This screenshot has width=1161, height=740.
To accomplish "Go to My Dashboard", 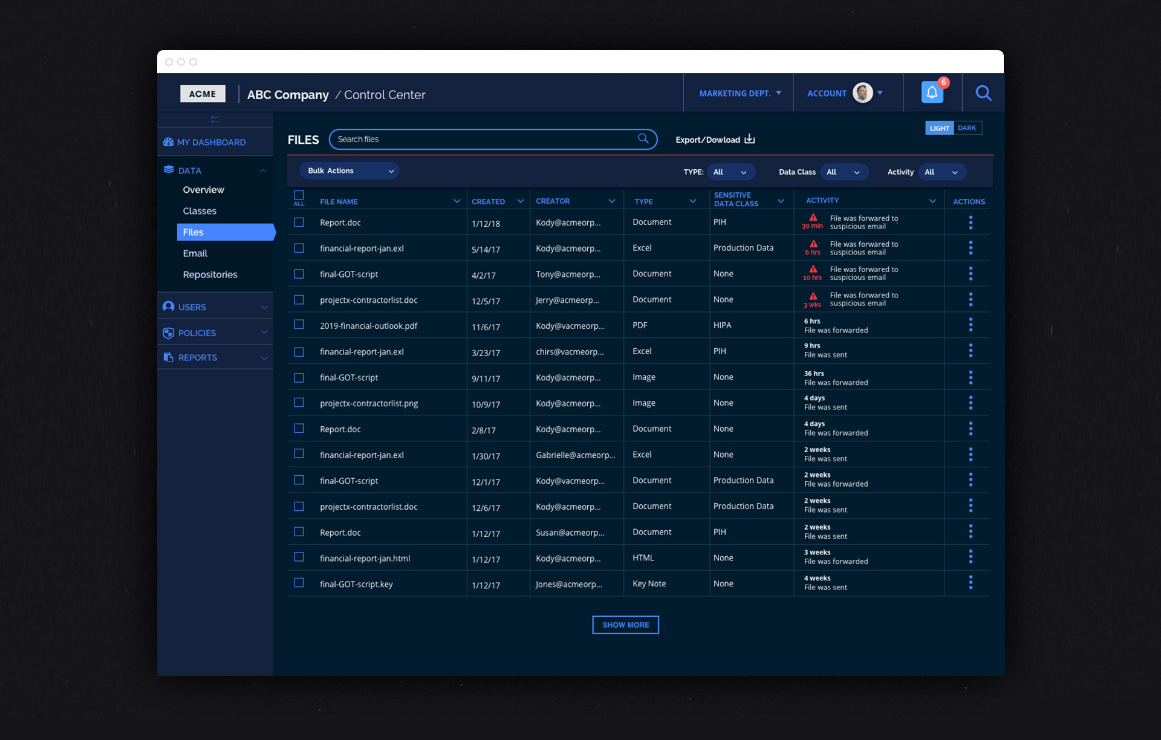I will click(x=211, y=142).
